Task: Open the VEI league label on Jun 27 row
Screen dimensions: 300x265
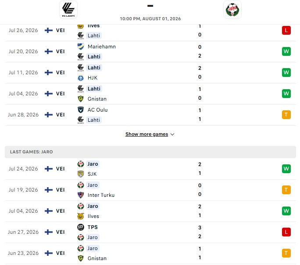Action: (60, 232)
